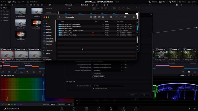Click the magenta hue preset dot
The image size is (198, 111).
21,104
